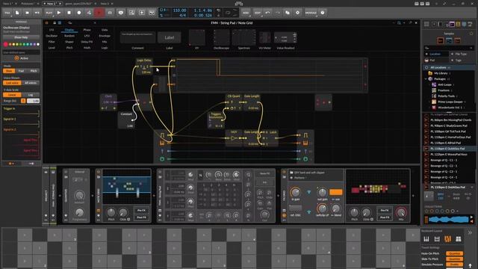Click the Triggers module in the grid
Screen dimensions: 478x269
click(x=216, y=120)
